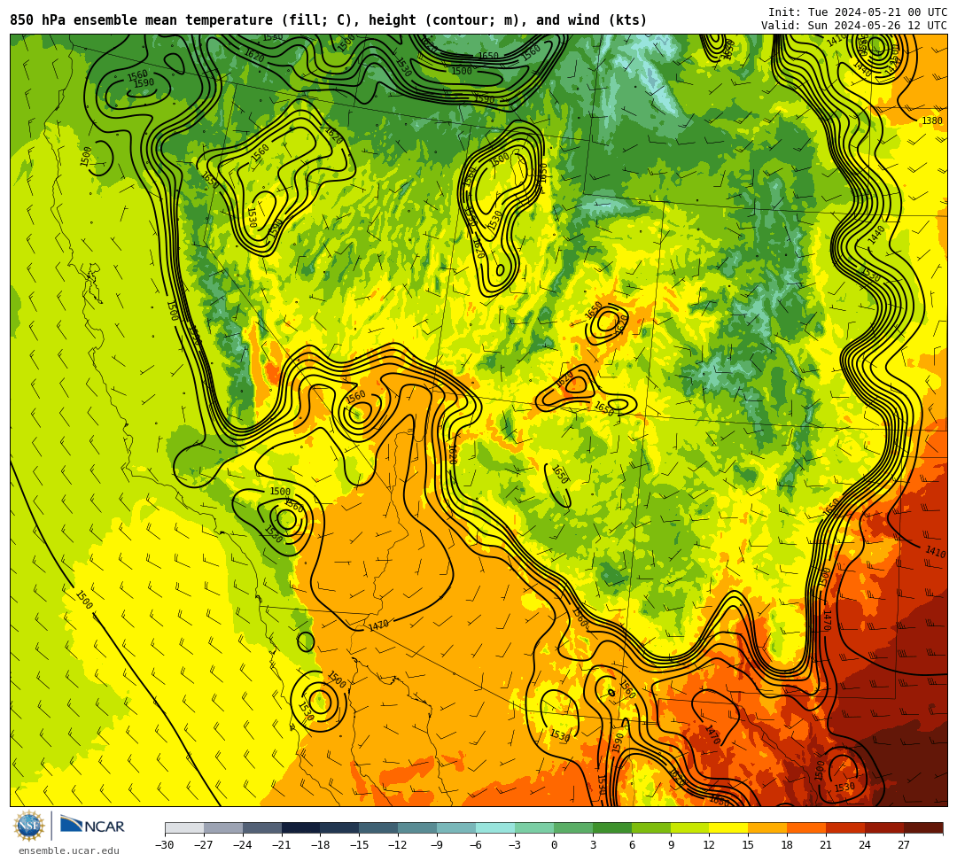Click the −21 colorbar tick label

(x=282, y=845)
